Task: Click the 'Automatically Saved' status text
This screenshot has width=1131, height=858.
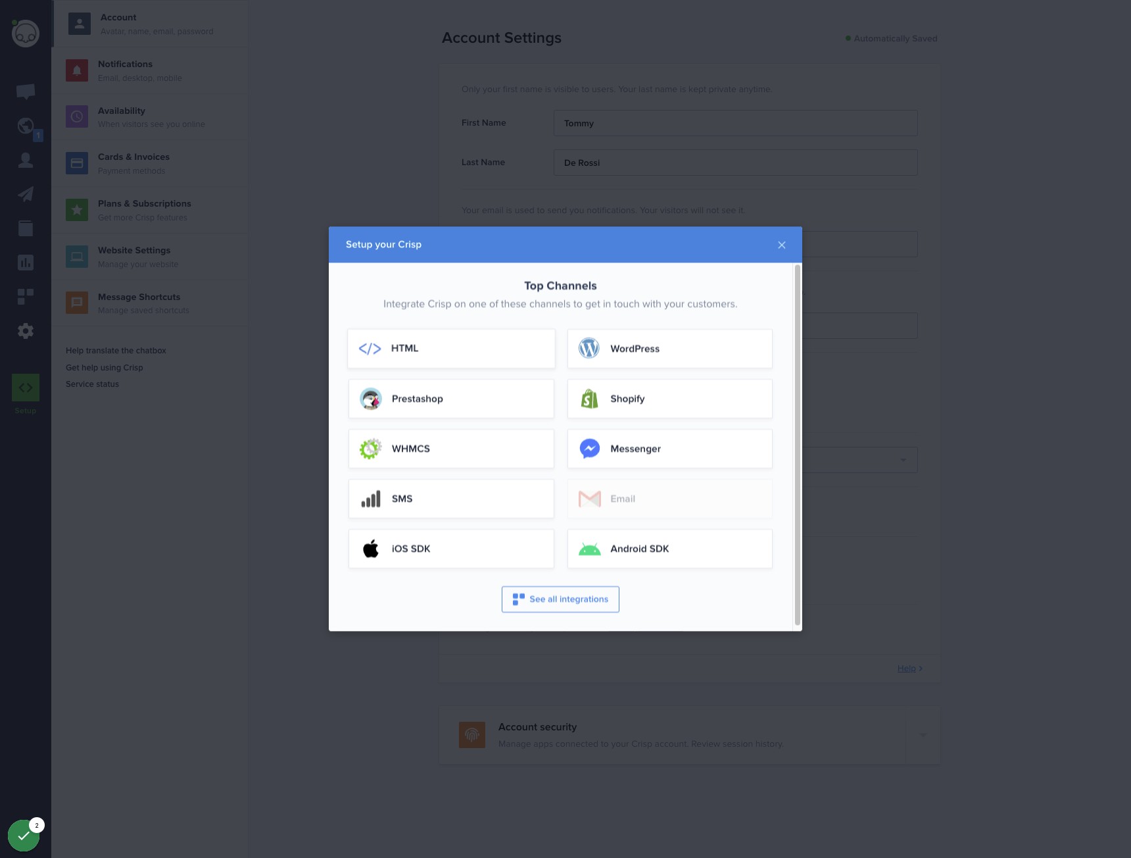Action: pyautogui.click(x=896, y=39)
